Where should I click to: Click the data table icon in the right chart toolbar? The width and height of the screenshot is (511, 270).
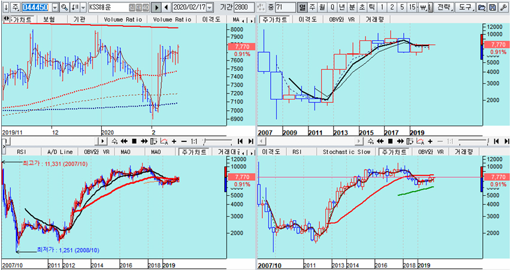click(x=410, y=141)
